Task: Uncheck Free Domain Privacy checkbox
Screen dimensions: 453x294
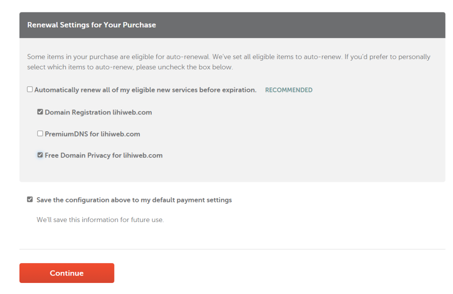Action: 40,155
